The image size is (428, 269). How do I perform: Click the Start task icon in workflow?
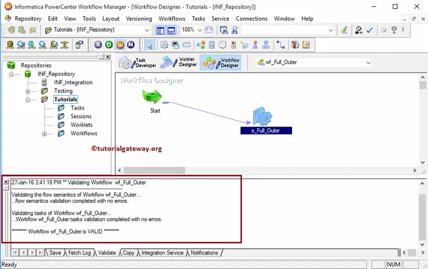coord(153,96)
